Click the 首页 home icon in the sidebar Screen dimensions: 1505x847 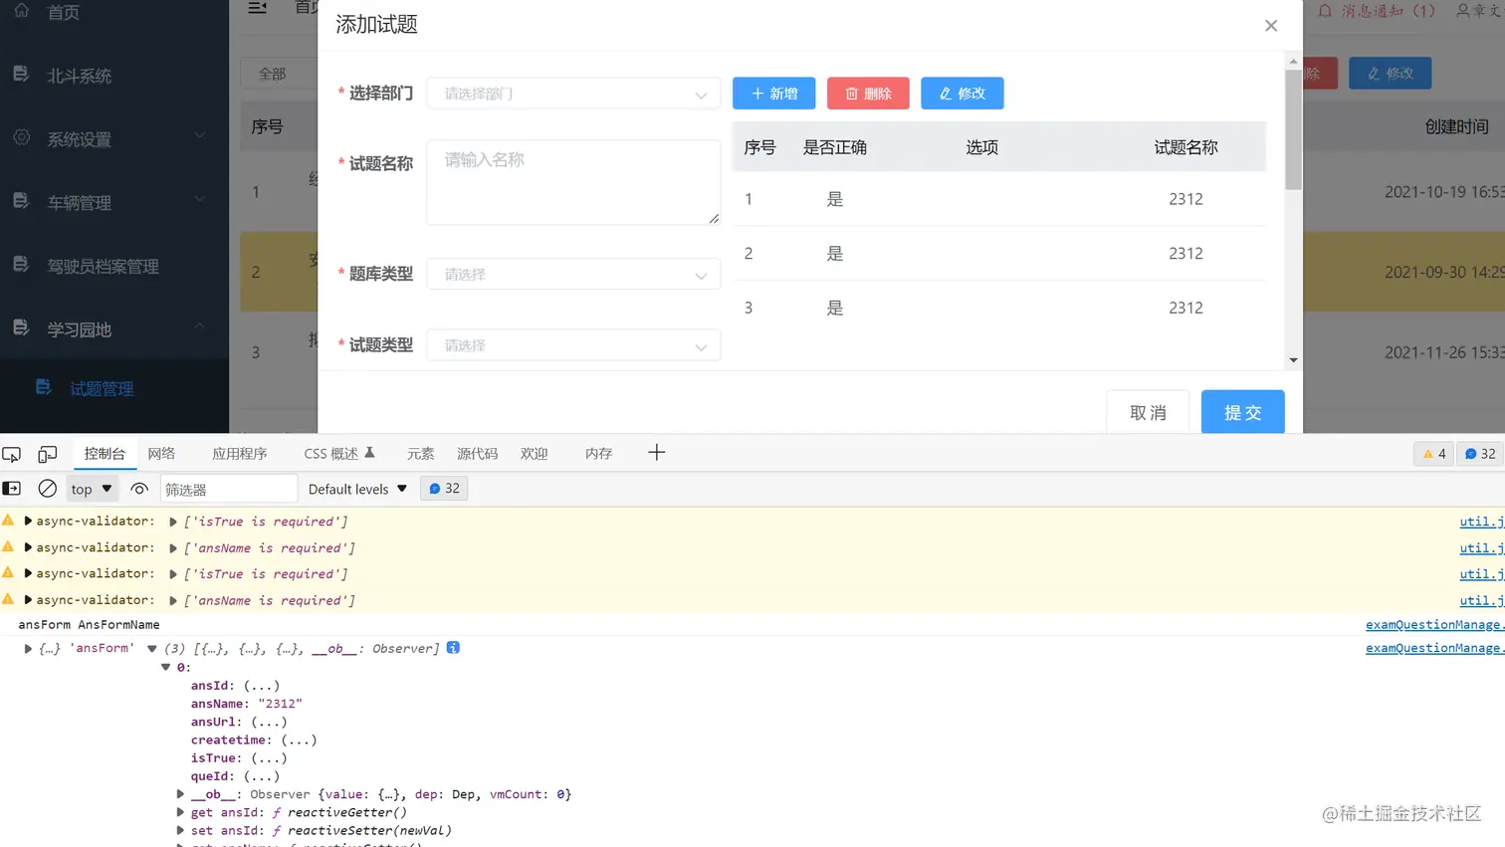(21, 11)
